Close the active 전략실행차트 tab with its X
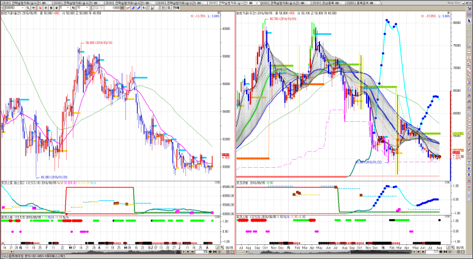The height and width of the screenshot is (259, 473). (x=257, y=3)
